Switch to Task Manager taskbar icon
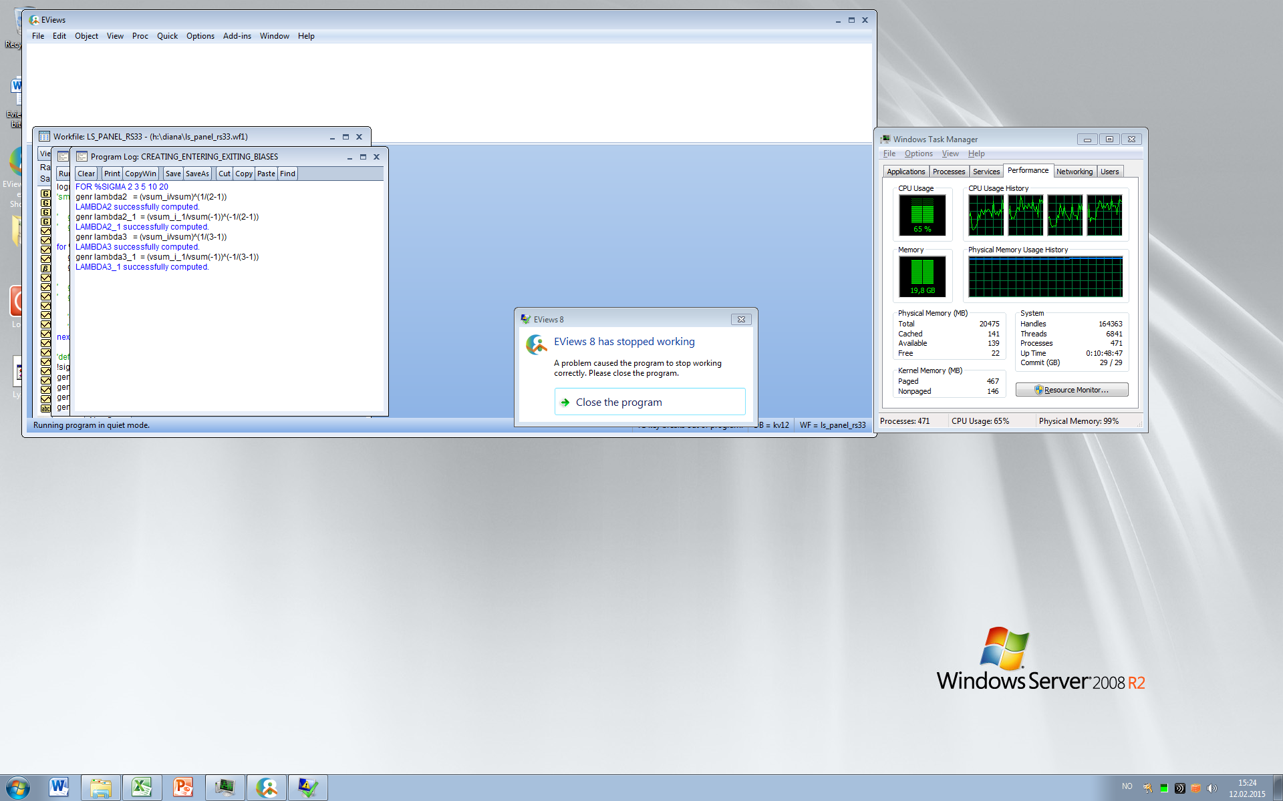 pos(225,788)
